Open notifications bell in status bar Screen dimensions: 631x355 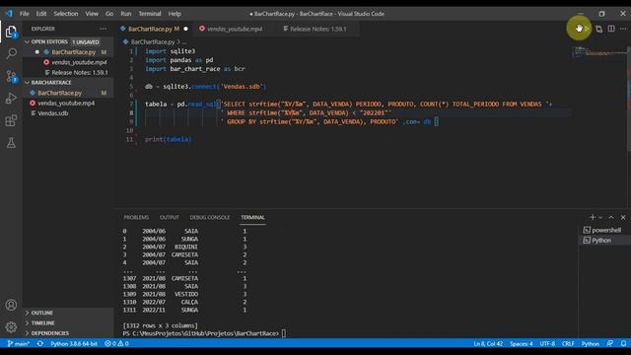tap(623, 344)
